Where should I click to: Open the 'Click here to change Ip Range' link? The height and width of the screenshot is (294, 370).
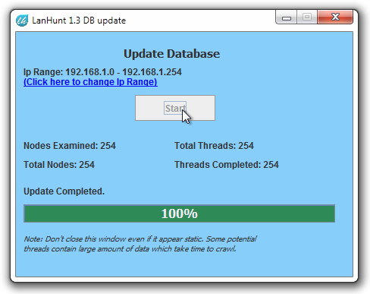tap(90, 82)
